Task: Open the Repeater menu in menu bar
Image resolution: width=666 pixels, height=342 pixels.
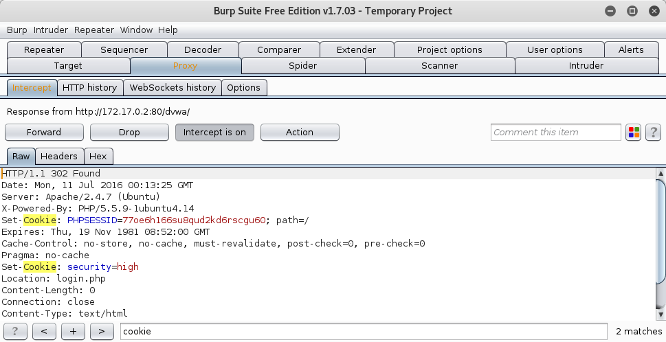Action: click(x=94, y=30)
